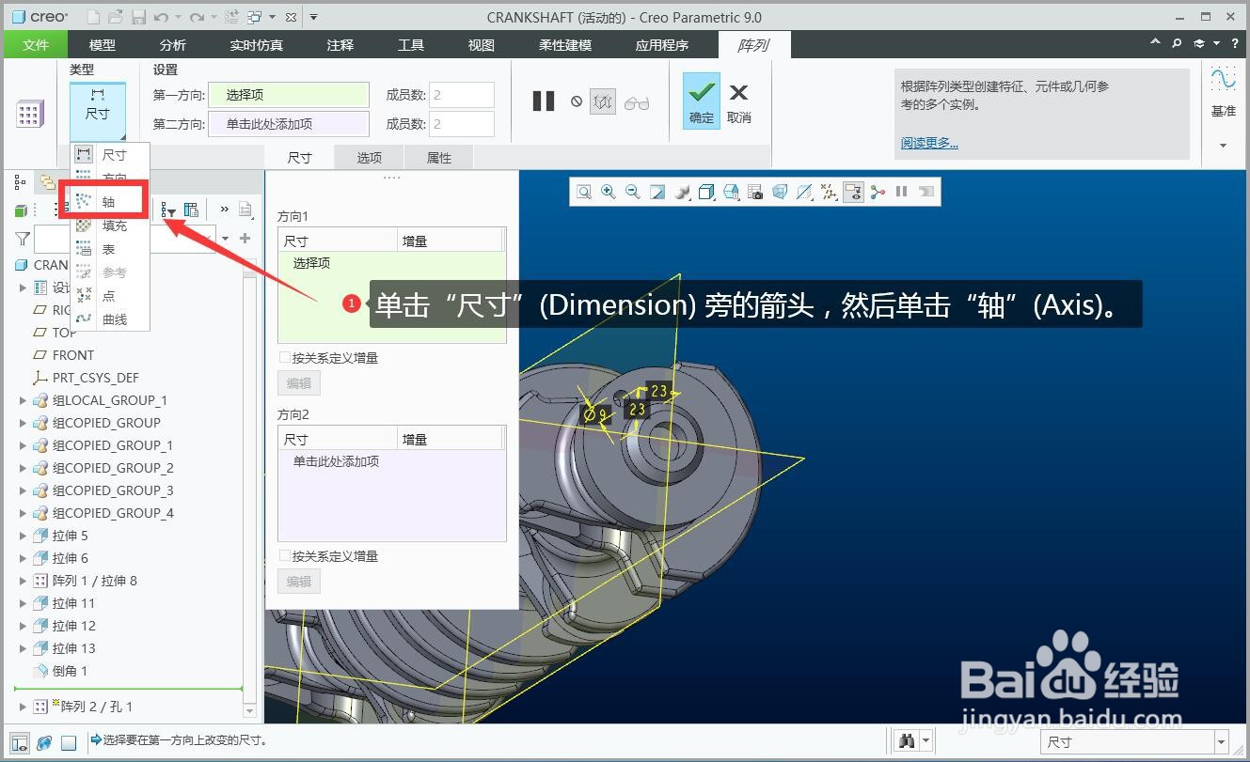Viewport: 1250px width, 762px height.
Task: Select the FRONT datum plane in model tree
Action: point(73,355)
